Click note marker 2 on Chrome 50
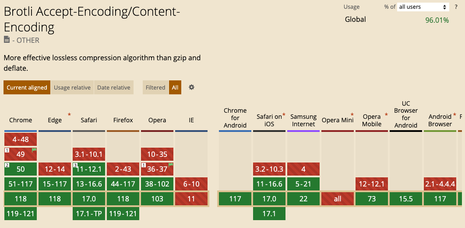Viewport: 465px width, 228px height. pos(7,165)
